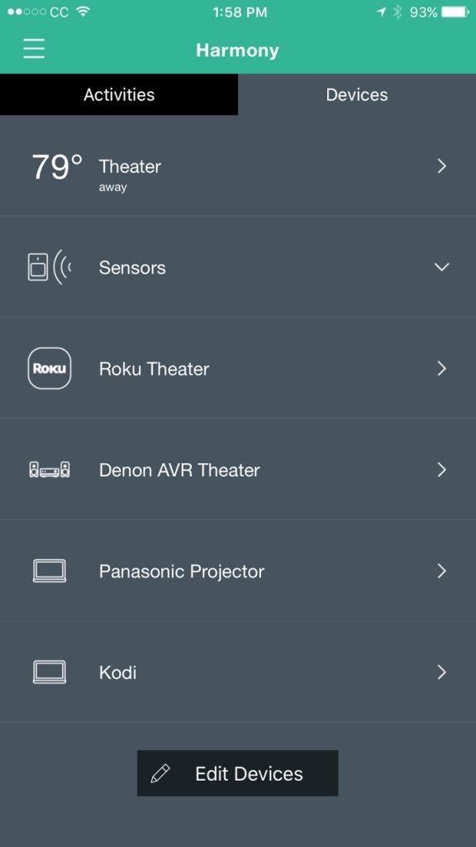Screen dimensions: 476x847
Task: Tap the Kodi computer icon
Action: click(49, 672)
